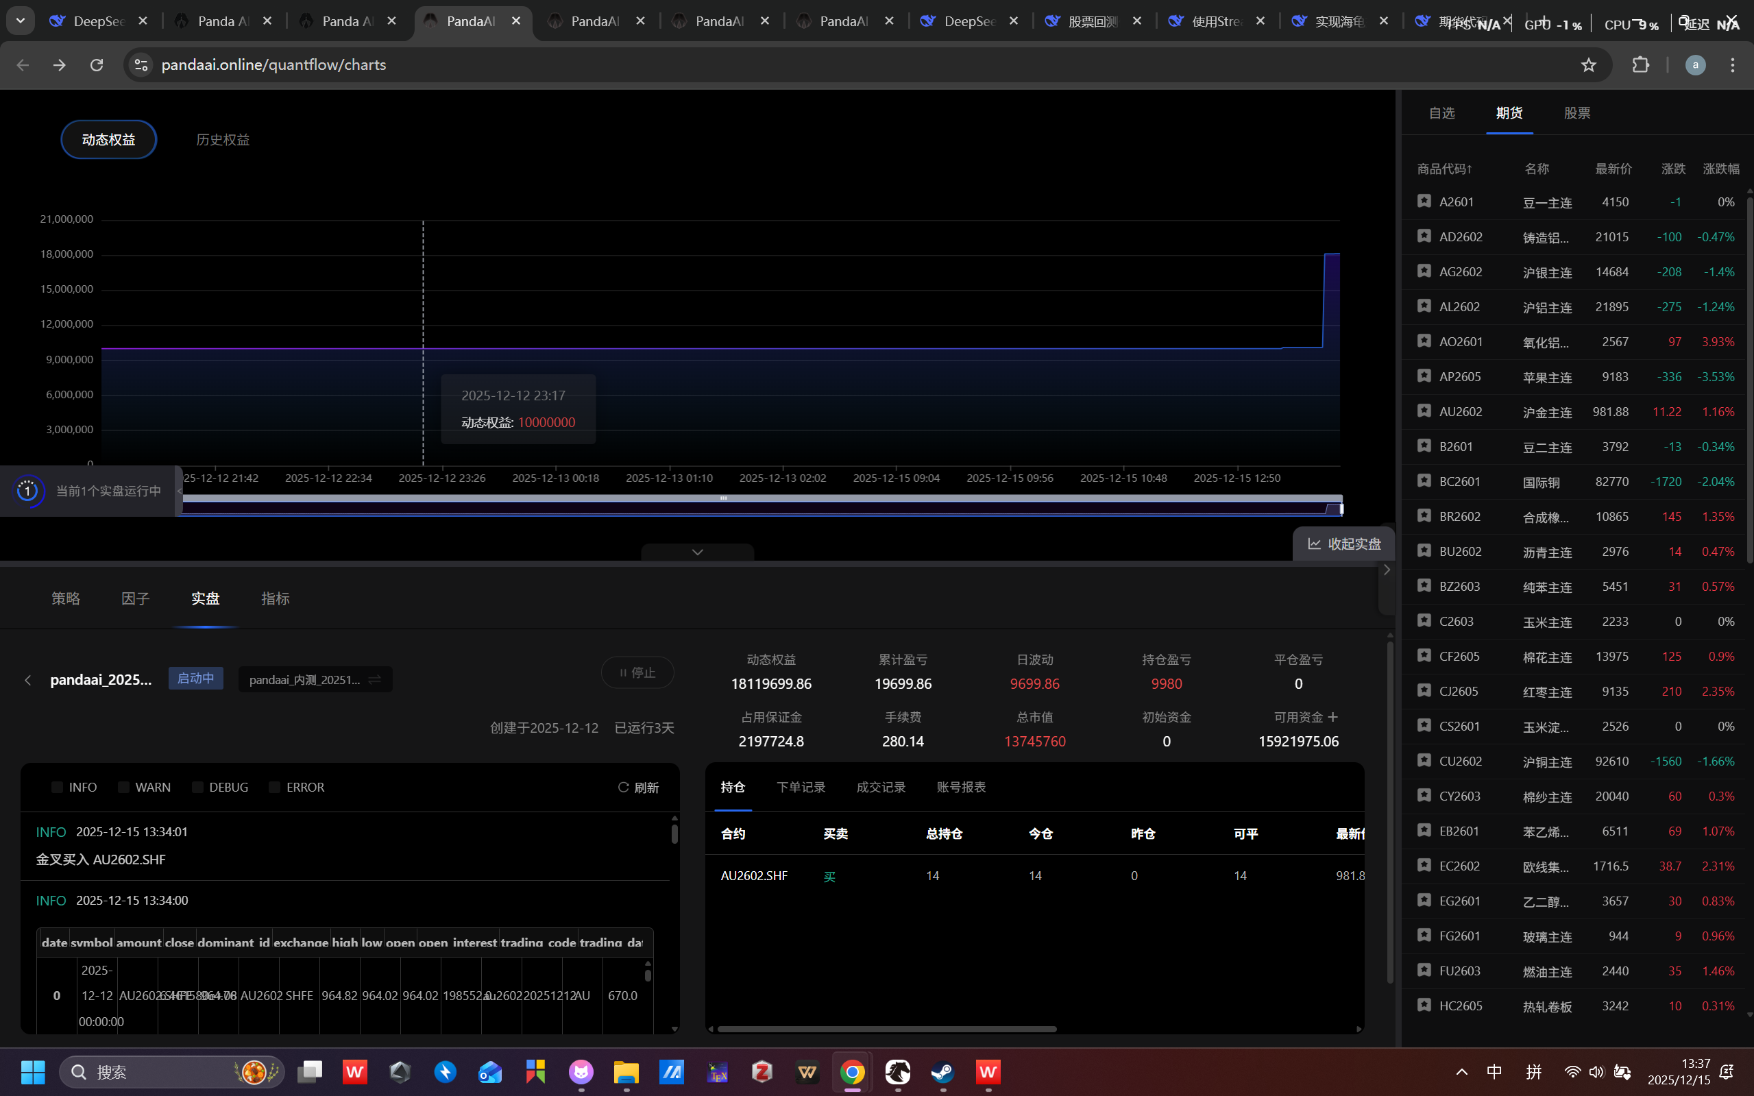Open the 因子 tab
Screen dimensions: 1754x1096
pos(136,598)
